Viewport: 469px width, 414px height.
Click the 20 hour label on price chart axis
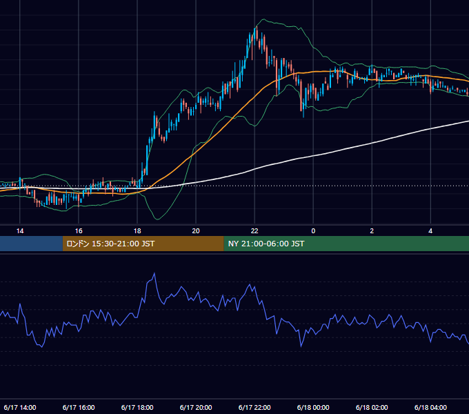(x=196, y=231)
